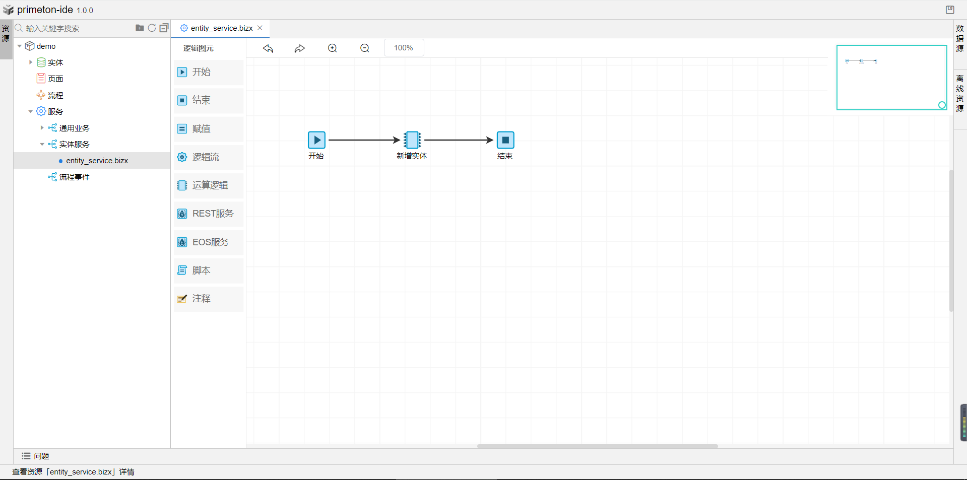Expand the 实体 tree node
The height and width of the screenshot is (480, 967).
pyautogui.click(x=31, y=62)
